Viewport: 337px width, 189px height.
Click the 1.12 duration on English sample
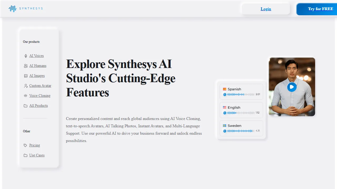tap(257, 113)
